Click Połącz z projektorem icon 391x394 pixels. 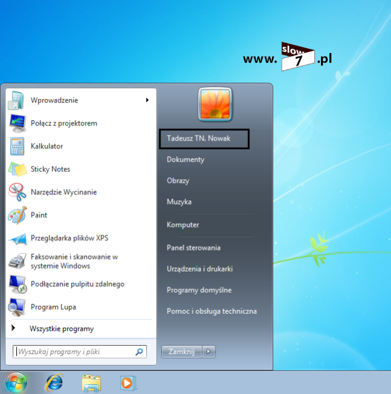[x=17, y=123]
